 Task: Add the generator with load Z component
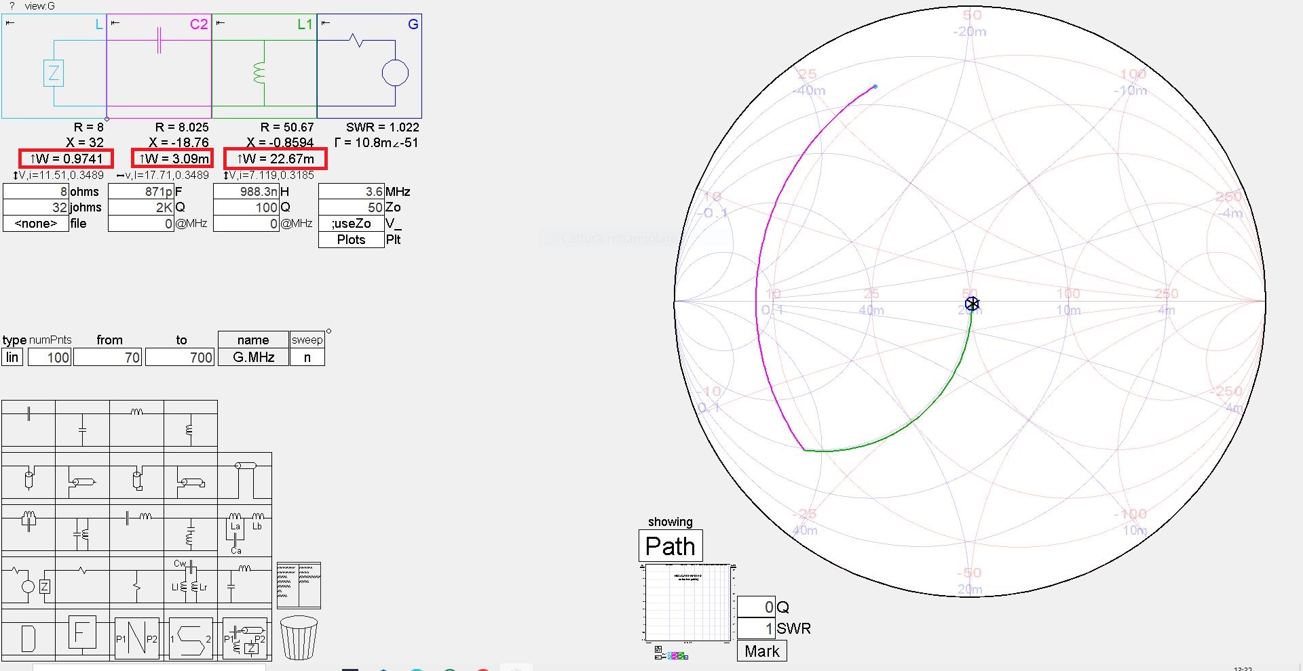click(29, 582)
